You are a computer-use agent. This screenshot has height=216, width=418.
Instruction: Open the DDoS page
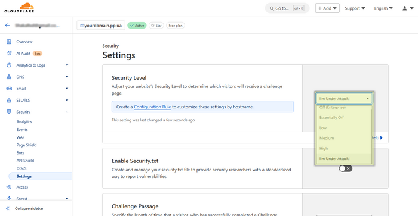click(x=21, y=168)
